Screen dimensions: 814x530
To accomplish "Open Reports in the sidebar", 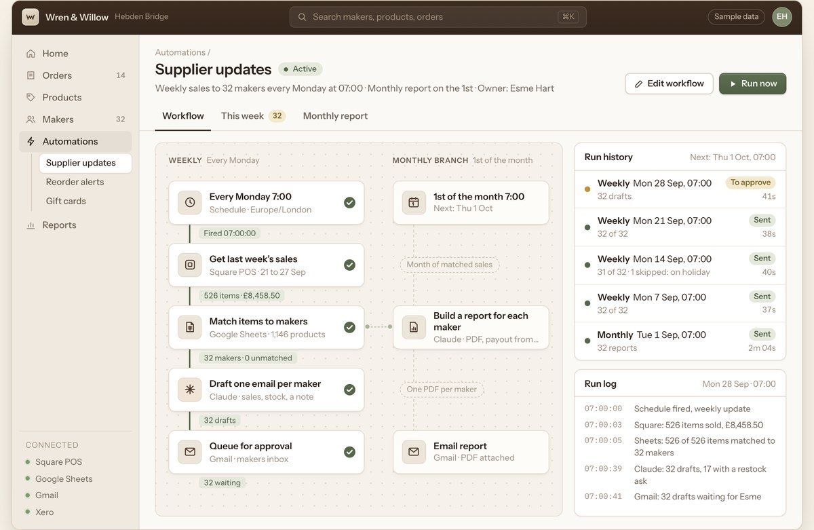I will [x=75, y=225].
